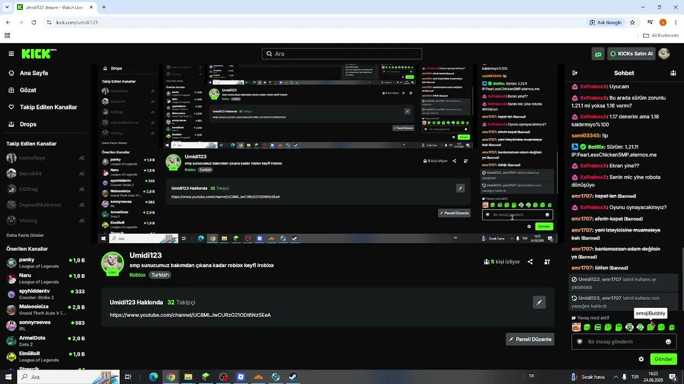Image resolution: width=684 pixels, height=384 pixels.
Task: Open the Windows Start menu
Action: [x=9, y=377]
